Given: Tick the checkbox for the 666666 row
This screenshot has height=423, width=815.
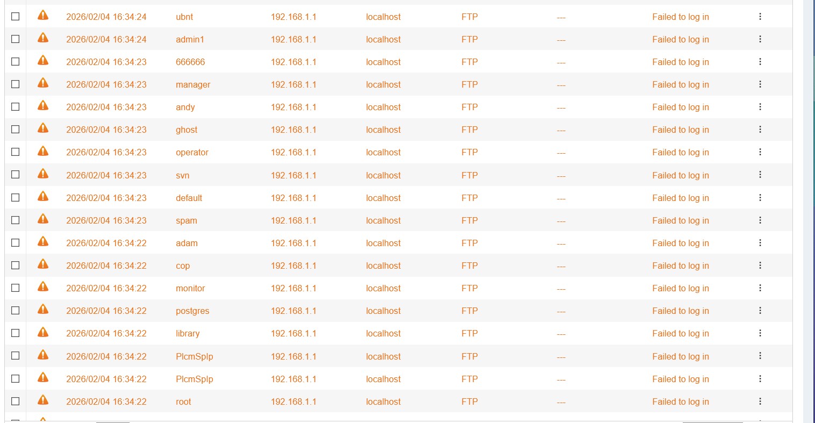Looking at the screenshot, I should [x=16, y=62].
